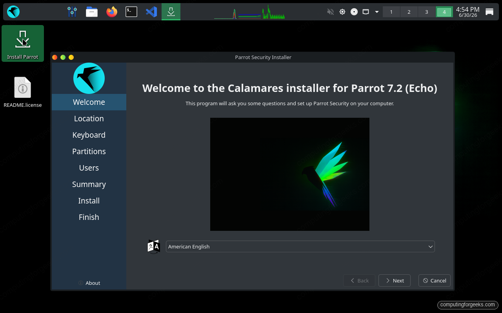
Task: Open the American English language dropdown
Action: (x=300, y=246)
